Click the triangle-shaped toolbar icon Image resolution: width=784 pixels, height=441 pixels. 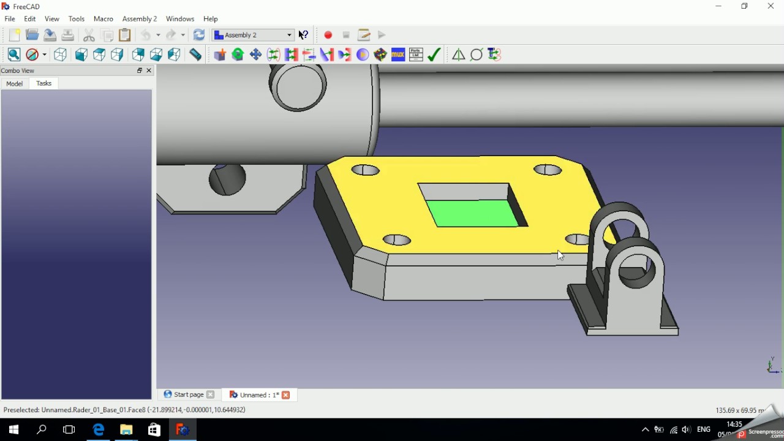point(458,55)
